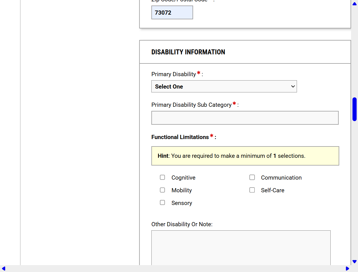The height and width of the screenshot is (272, 358).
Task: Open the Primary Disability dropdown
Action: tap(224, 86)
